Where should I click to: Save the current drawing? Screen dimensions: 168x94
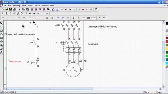pos(10,9)
